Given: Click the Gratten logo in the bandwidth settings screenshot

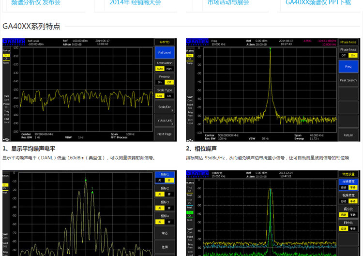Looking at the screenshot, I should [x=197, y=174].
